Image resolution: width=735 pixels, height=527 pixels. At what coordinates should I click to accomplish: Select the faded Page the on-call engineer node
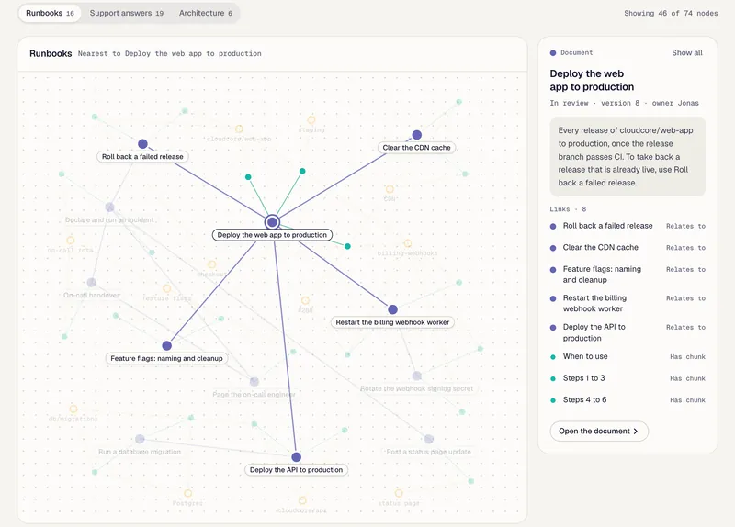click(x=254, y=382)
